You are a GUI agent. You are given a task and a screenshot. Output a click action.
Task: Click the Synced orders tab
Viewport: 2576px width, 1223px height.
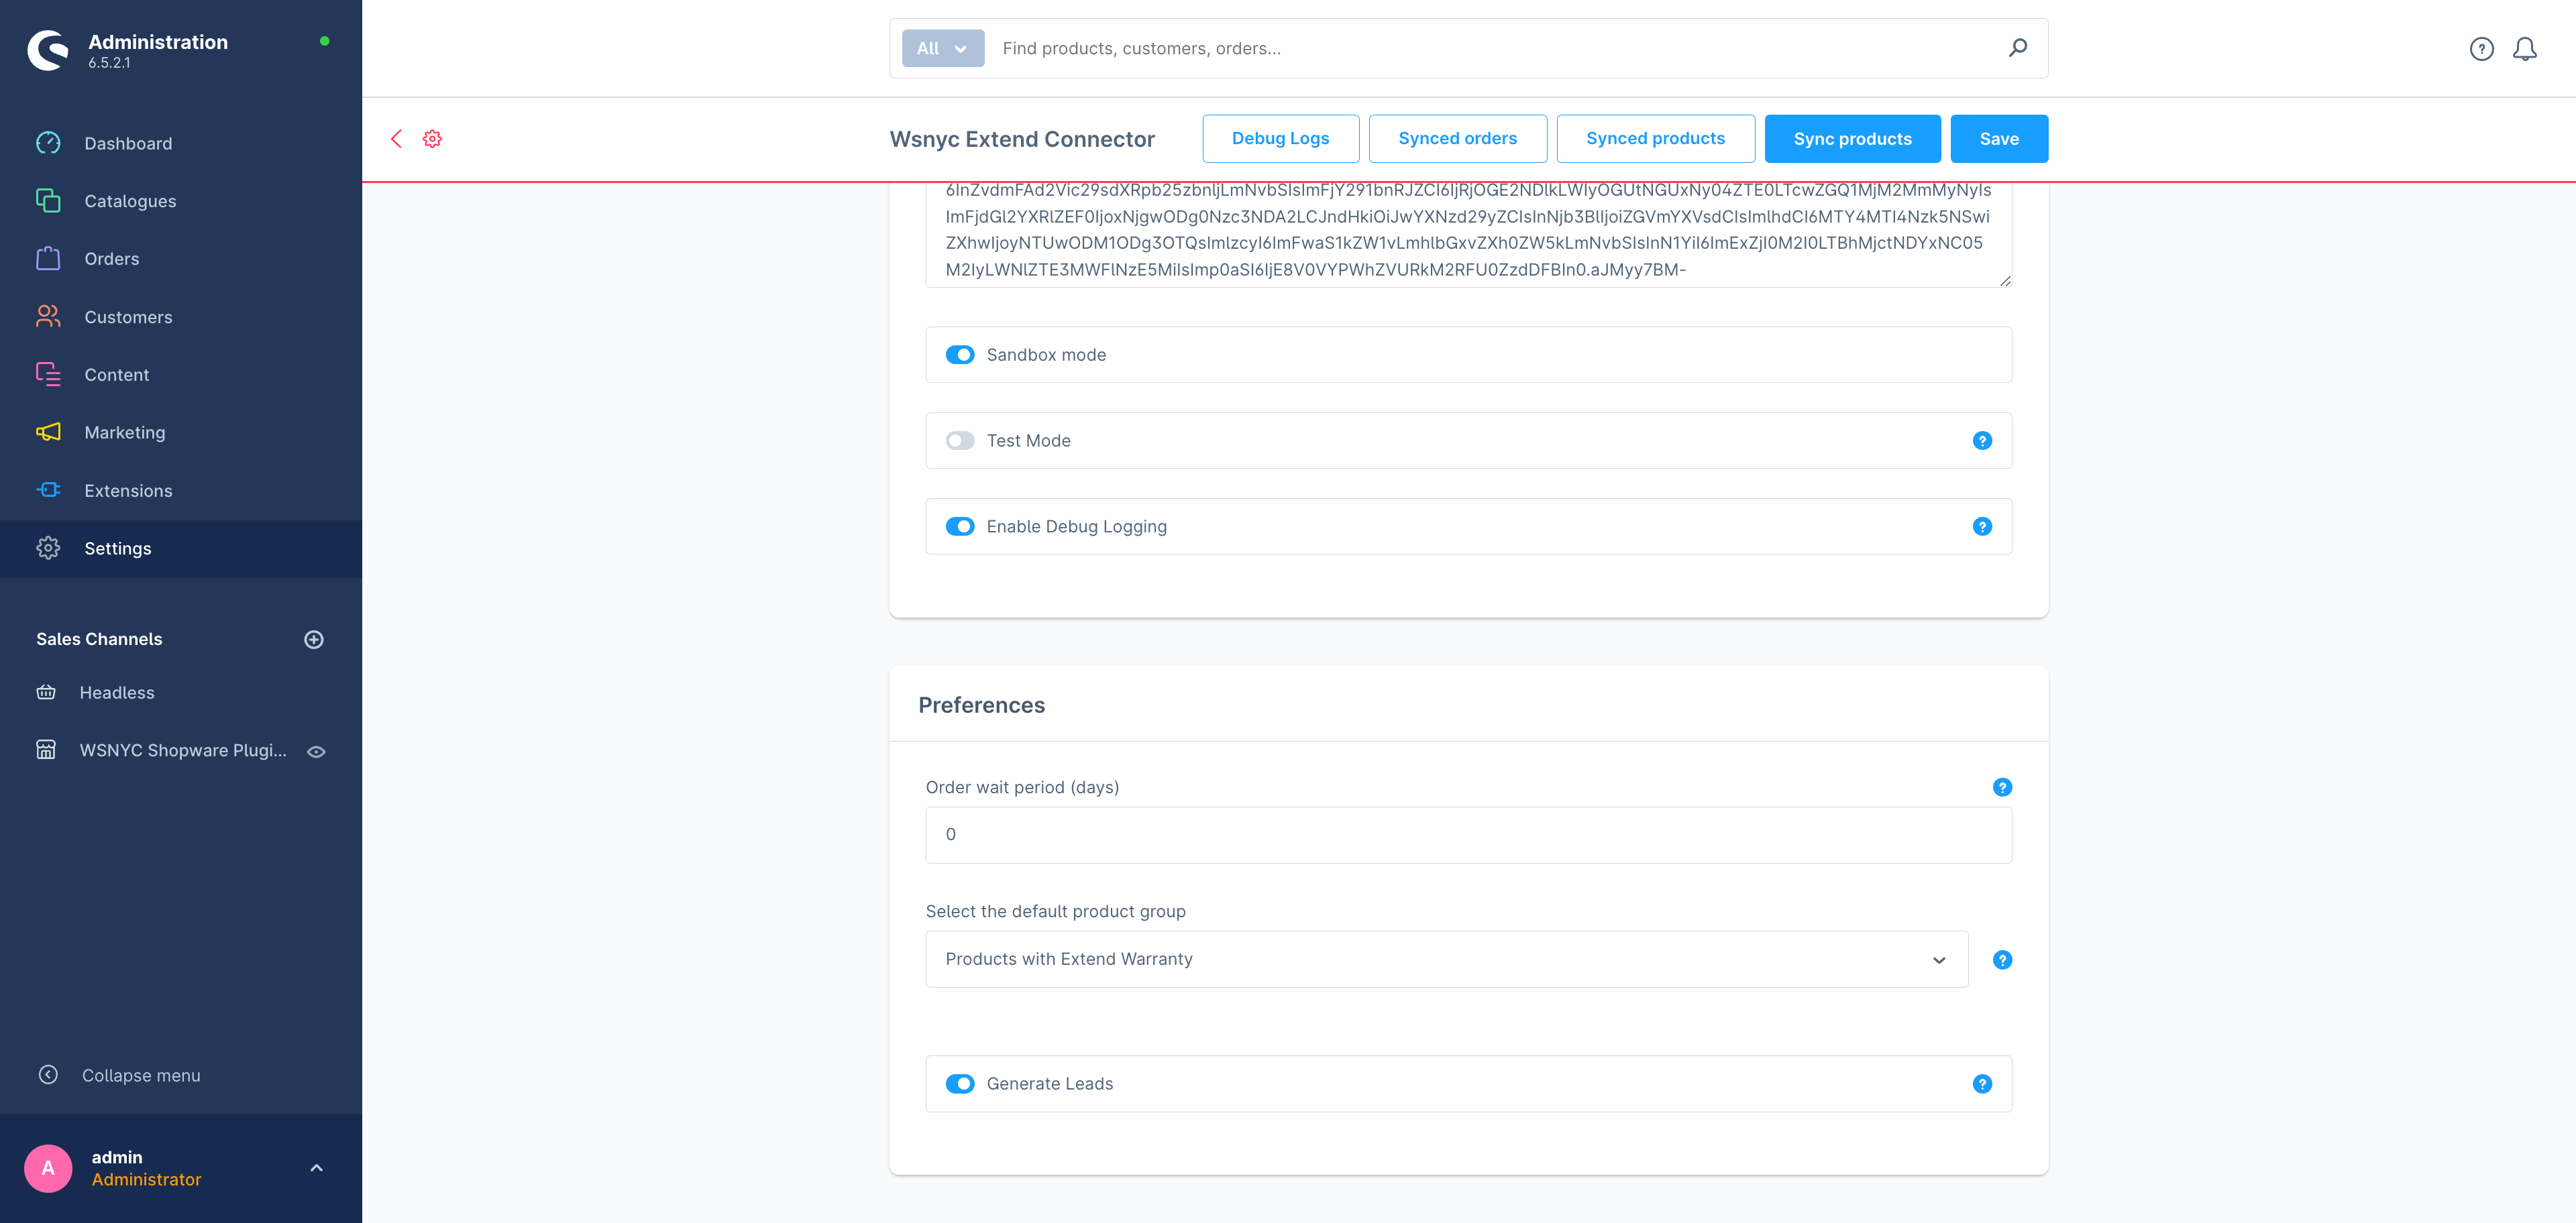click(x=1456, y=138)
